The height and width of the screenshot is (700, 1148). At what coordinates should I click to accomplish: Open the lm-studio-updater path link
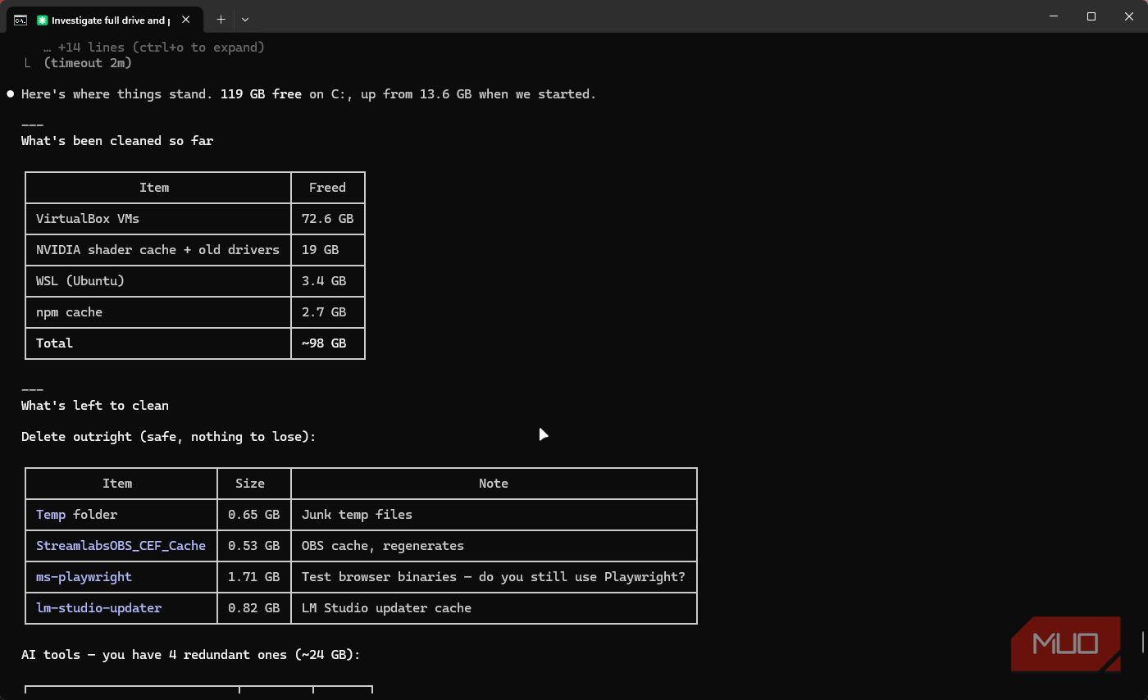click(98, 608)
